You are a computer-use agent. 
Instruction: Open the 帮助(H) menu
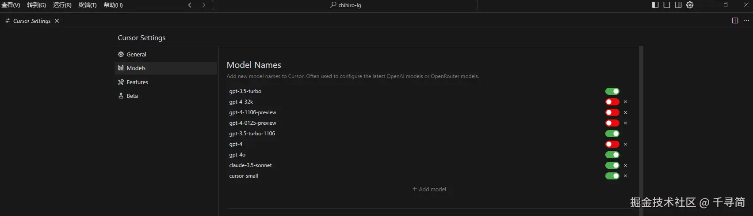point(113,5)
